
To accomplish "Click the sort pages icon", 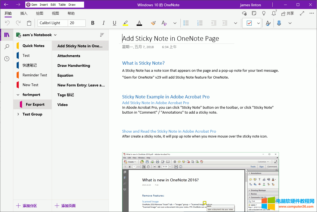I will coord(102,35).
